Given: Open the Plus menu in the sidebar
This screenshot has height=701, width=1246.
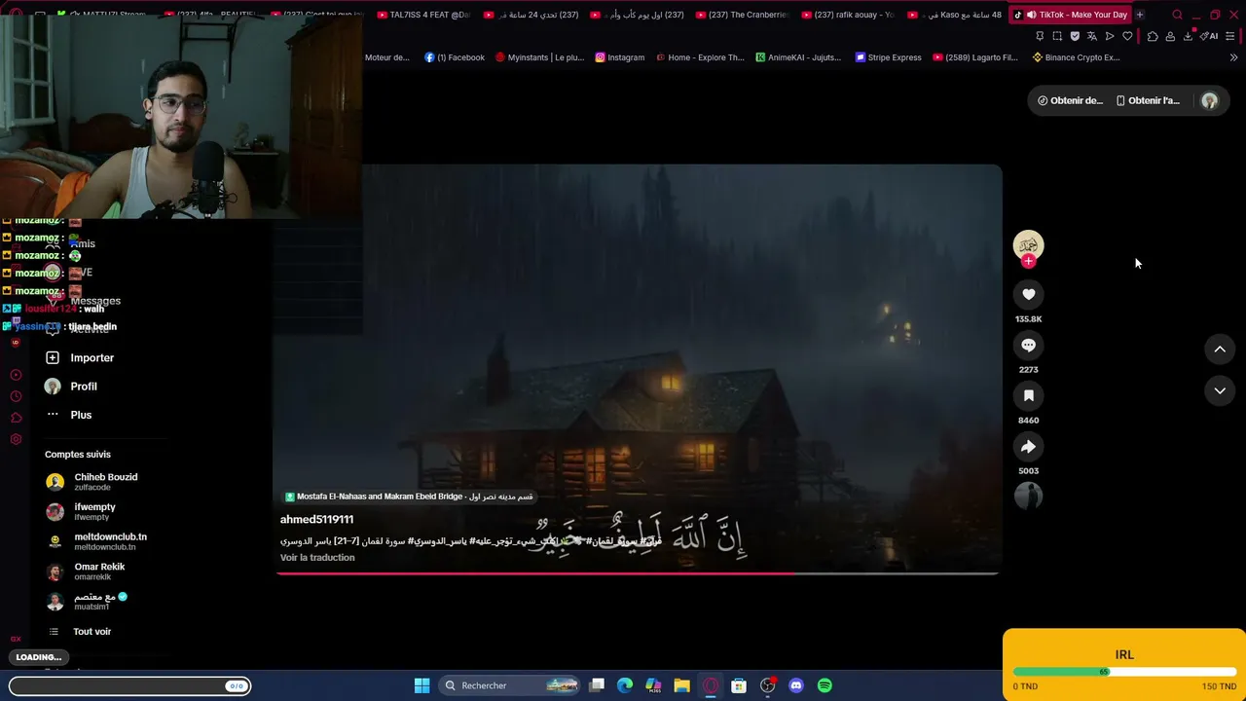Looking at the screenshot, I should point(68,415).
